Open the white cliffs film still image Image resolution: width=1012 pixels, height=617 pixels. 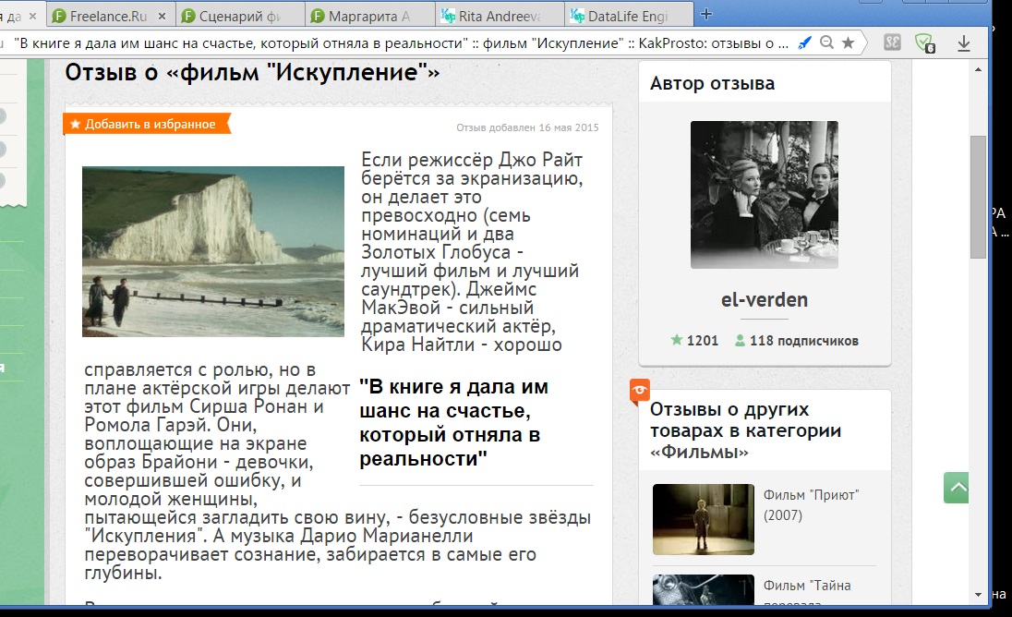[x=213, y=252]
